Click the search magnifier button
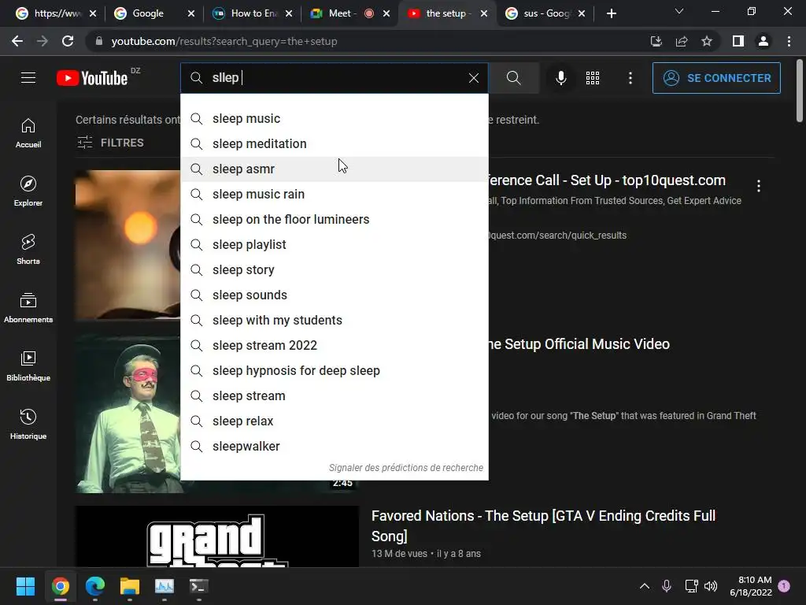Screen dimensions: 806x605 tap(513, 78)
